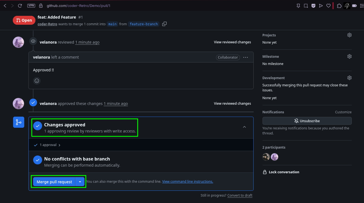Open the browser extensions puzzle icon

click(x=339, y=6)
